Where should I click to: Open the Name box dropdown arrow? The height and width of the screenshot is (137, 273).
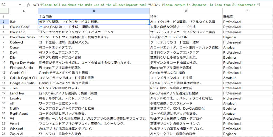(20, 5)
